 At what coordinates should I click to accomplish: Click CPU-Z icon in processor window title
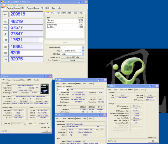(x=2, y=76)
